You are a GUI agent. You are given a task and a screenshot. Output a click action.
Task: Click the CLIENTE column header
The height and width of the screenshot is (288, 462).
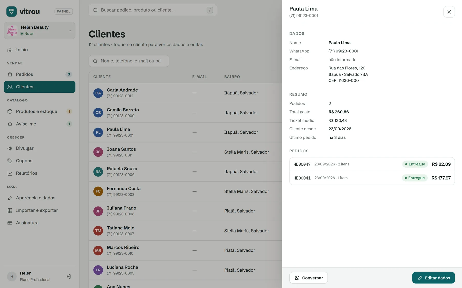tap(102, 77)
